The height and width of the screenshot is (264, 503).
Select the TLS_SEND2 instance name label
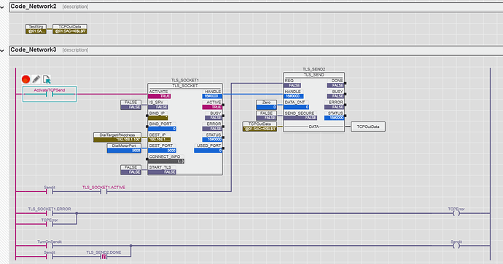coord(313,69)
